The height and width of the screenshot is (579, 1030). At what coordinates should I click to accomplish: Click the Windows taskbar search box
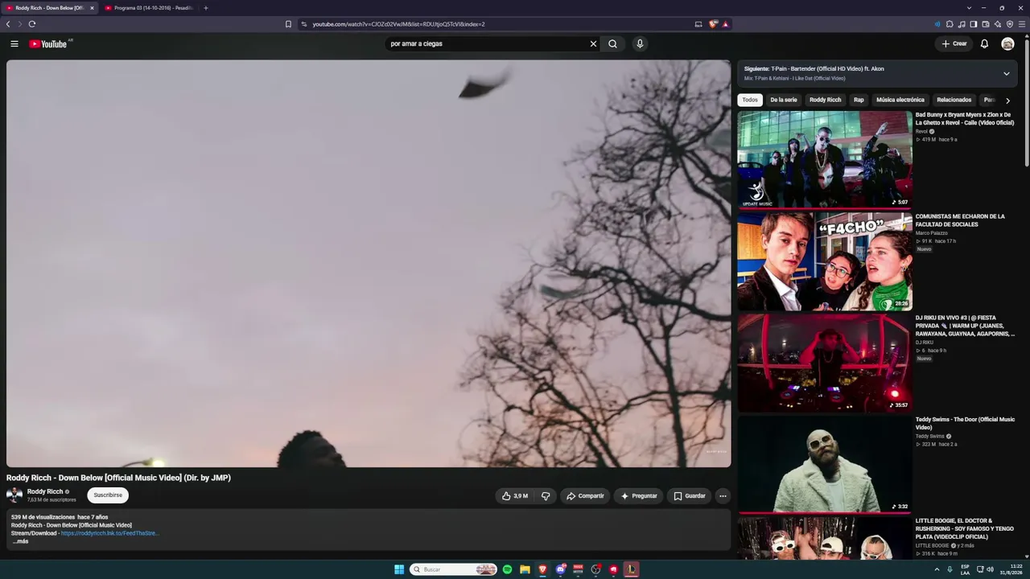(454, 569)
